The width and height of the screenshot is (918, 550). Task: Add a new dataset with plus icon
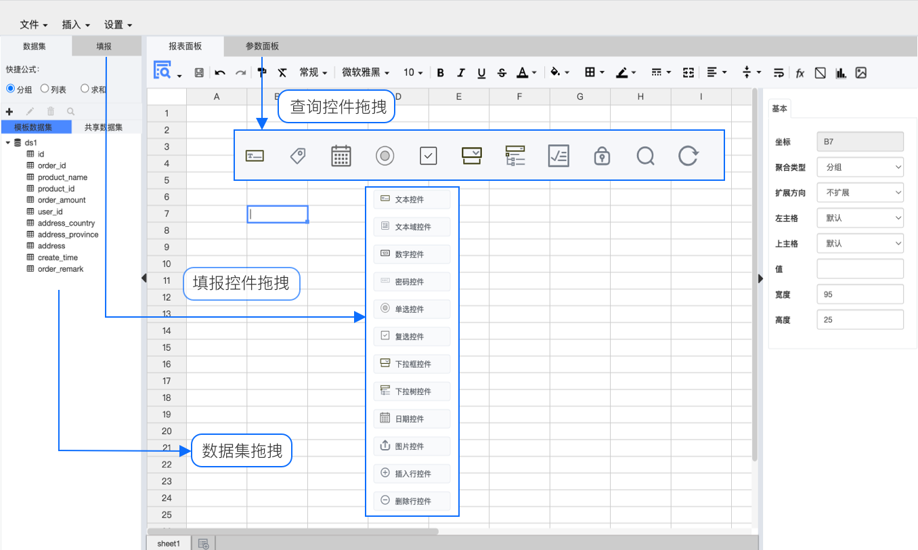point(9,111)
